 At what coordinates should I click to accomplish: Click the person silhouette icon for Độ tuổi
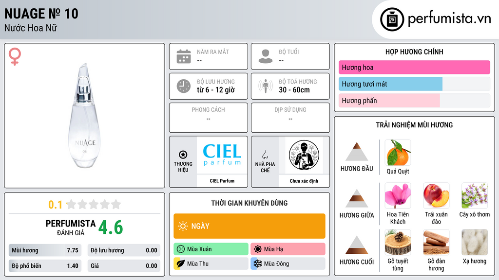[266, 56]
